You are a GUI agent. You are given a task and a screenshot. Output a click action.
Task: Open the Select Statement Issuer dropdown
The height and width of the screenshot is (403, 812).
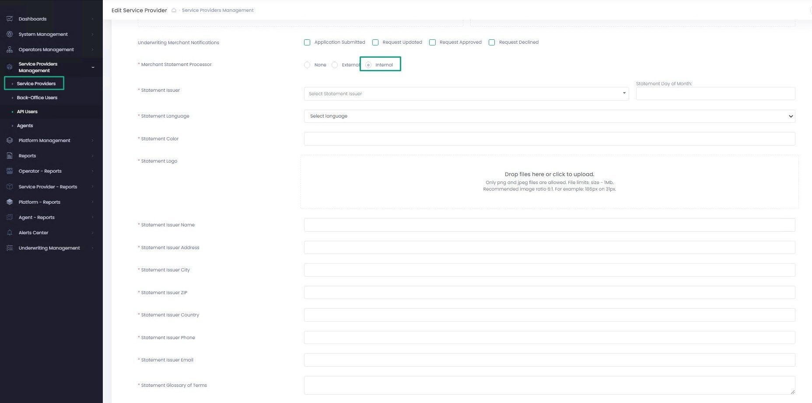click(466, 94)
